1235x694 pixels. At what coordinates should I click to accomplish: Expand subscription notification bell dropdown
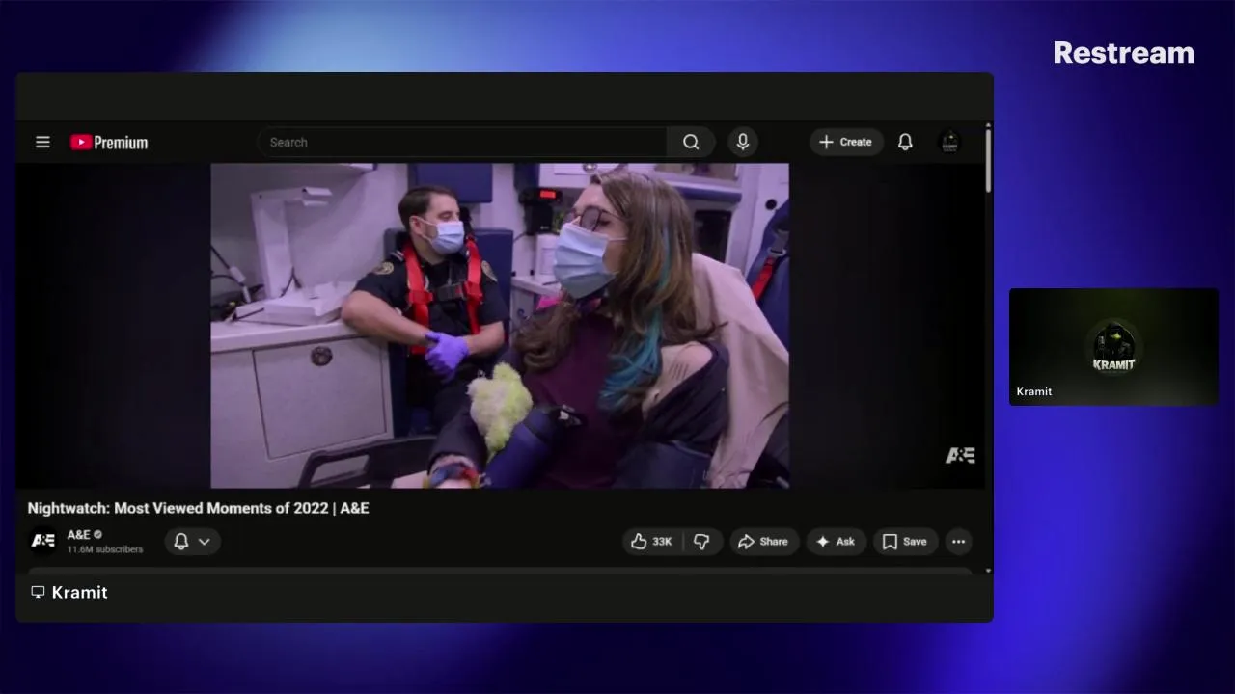click(x=192, y=542)
